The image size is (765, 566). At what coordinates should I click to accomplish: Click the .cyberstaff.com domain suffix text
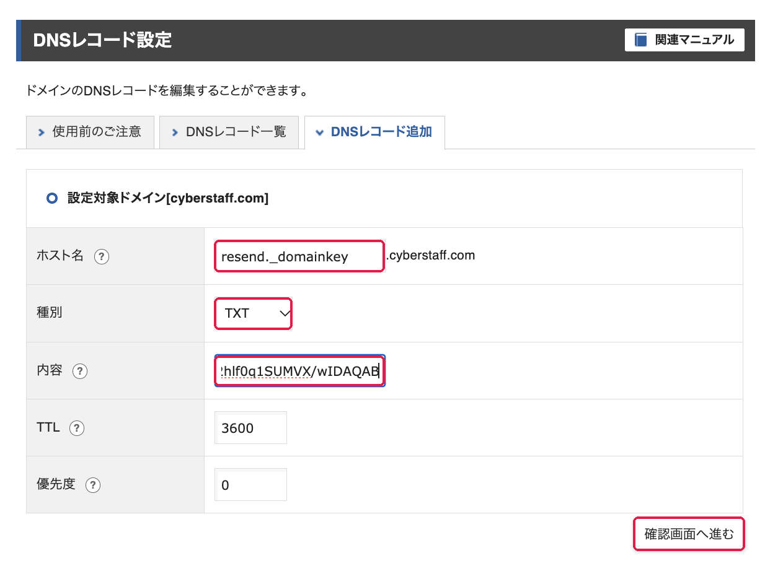pyautogui.click(x=430, y=255)
